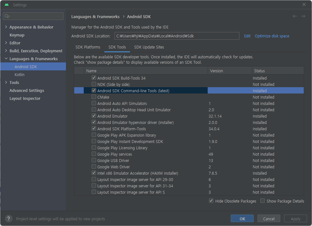This screenshot has height=226, width=312.
Task: Open Advanced Settings
Action: point(27,91)
